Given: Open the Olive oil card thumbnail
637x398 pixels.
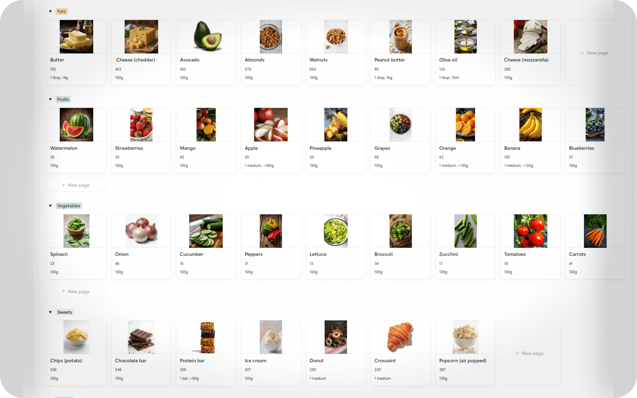Looking at the screenshot, I should 465,36.
